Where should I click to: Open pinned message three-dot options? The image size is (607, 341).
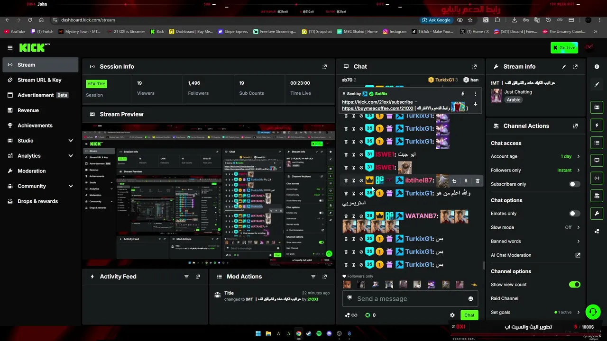475,94
